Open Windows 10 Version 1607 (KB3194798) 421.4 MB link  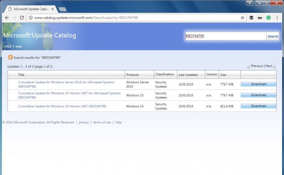62,106
